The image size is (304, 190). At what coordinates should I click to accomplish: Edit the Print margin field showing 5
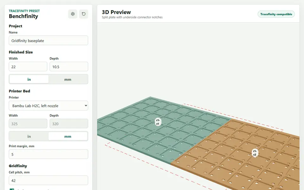[48, 154]
